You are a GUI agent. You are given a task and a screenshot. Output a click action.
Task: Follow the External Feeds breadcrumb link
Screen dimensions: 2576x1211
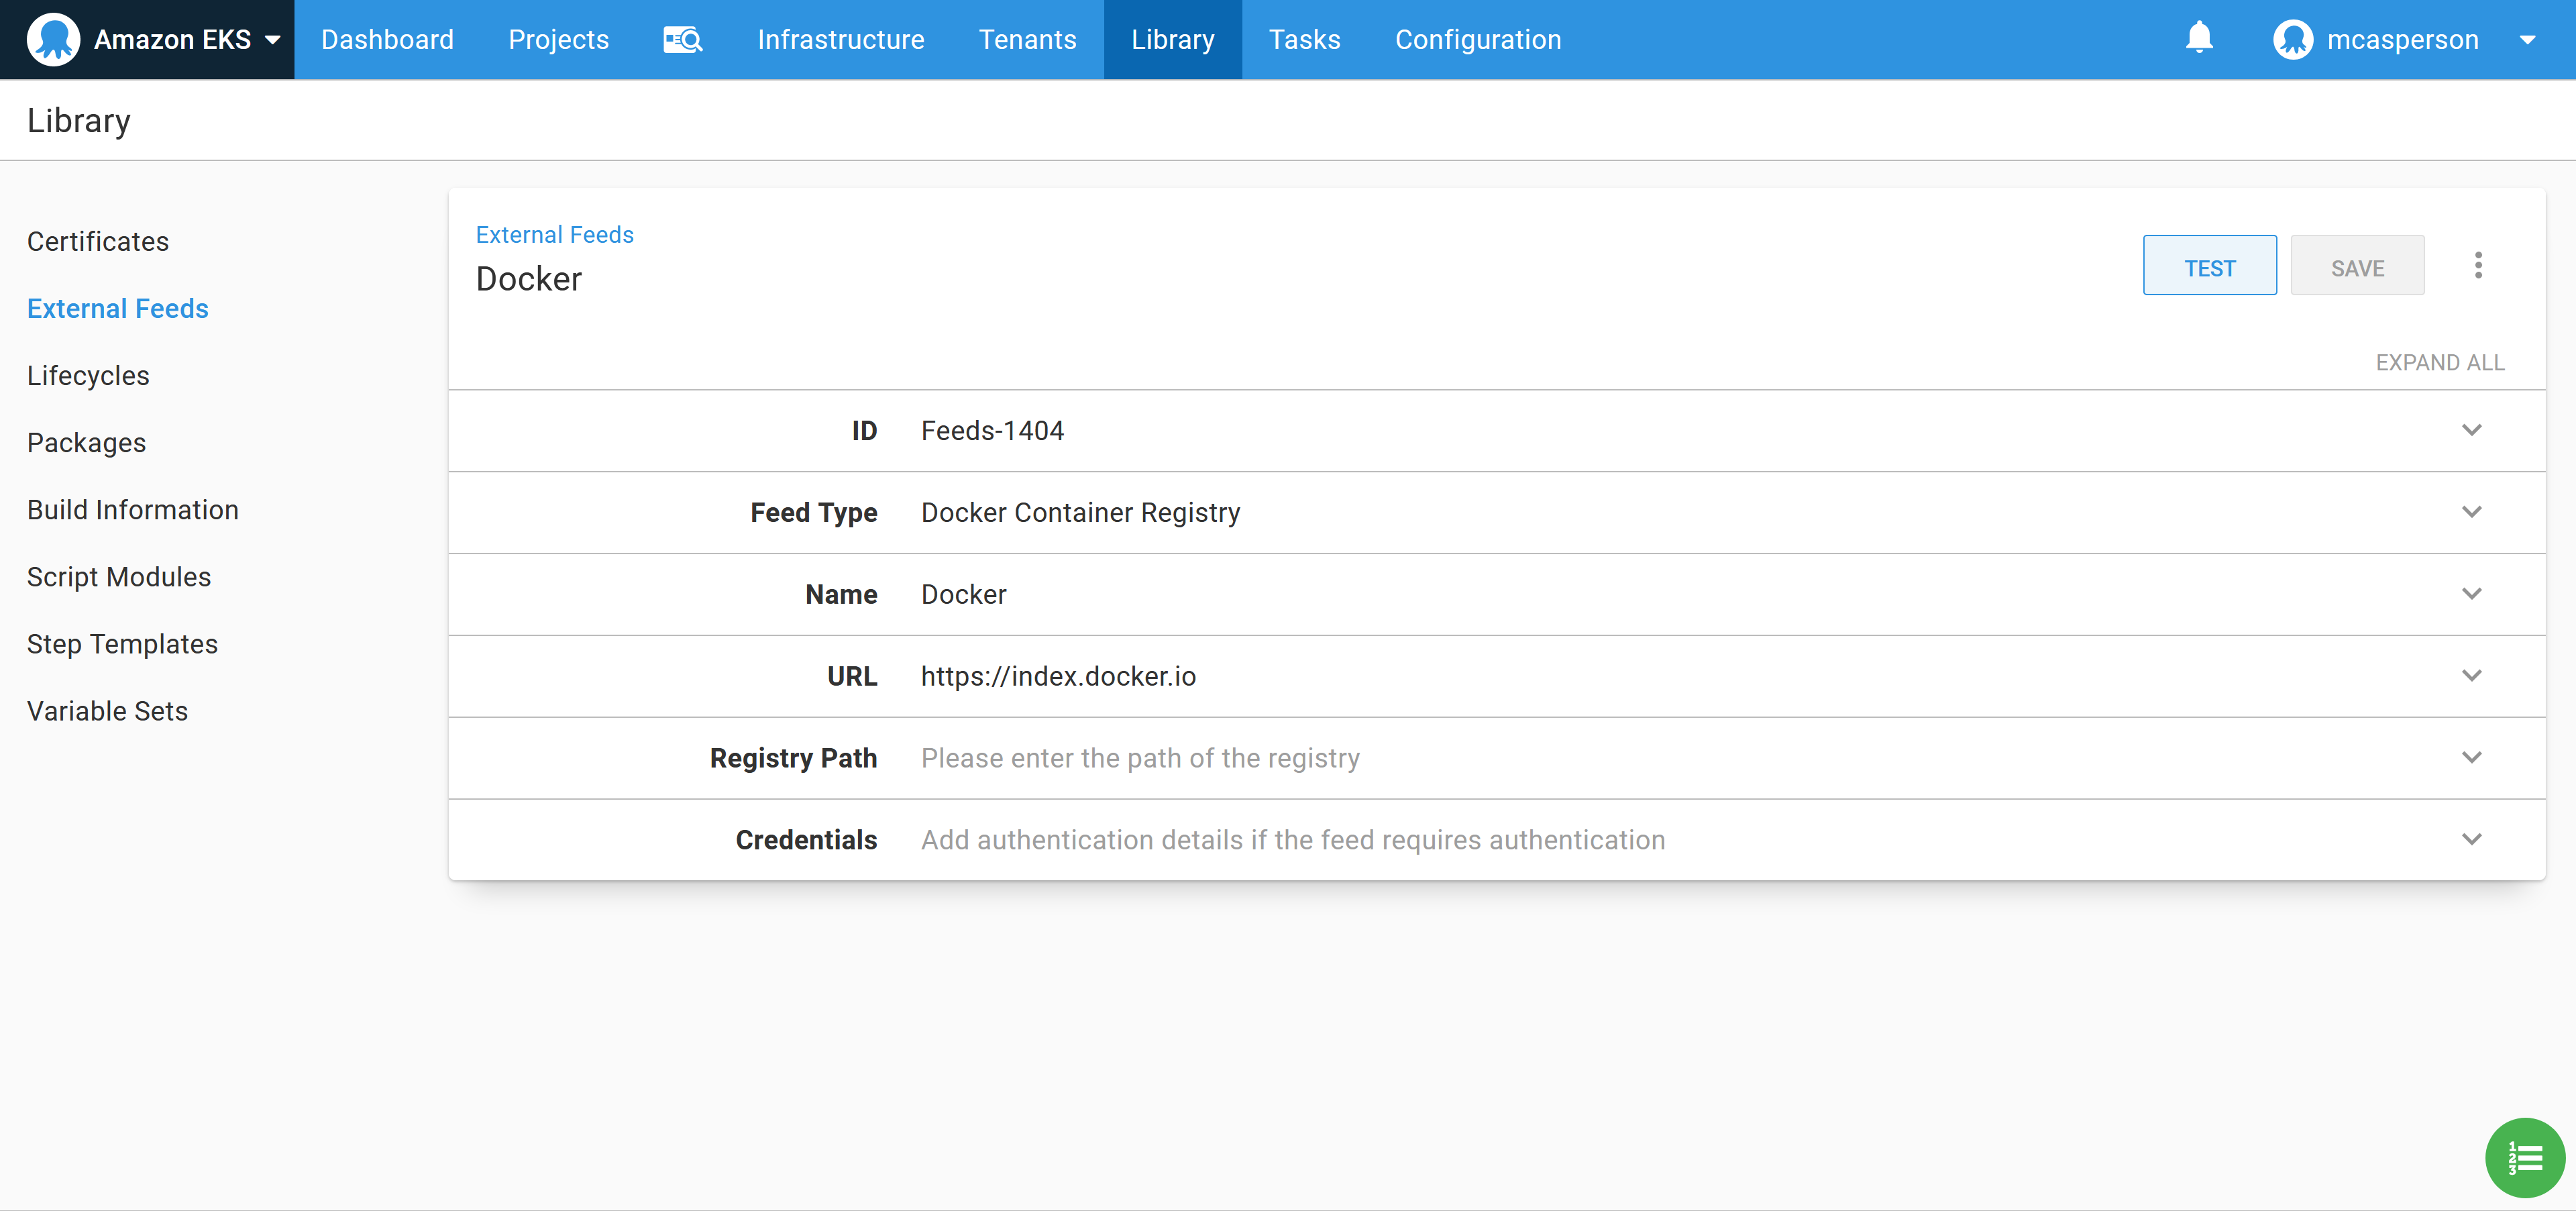click(x=554, y=234)
